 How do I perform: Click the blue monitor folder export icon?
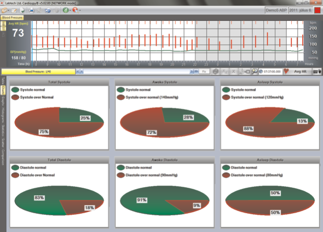[x=48, y=10]
